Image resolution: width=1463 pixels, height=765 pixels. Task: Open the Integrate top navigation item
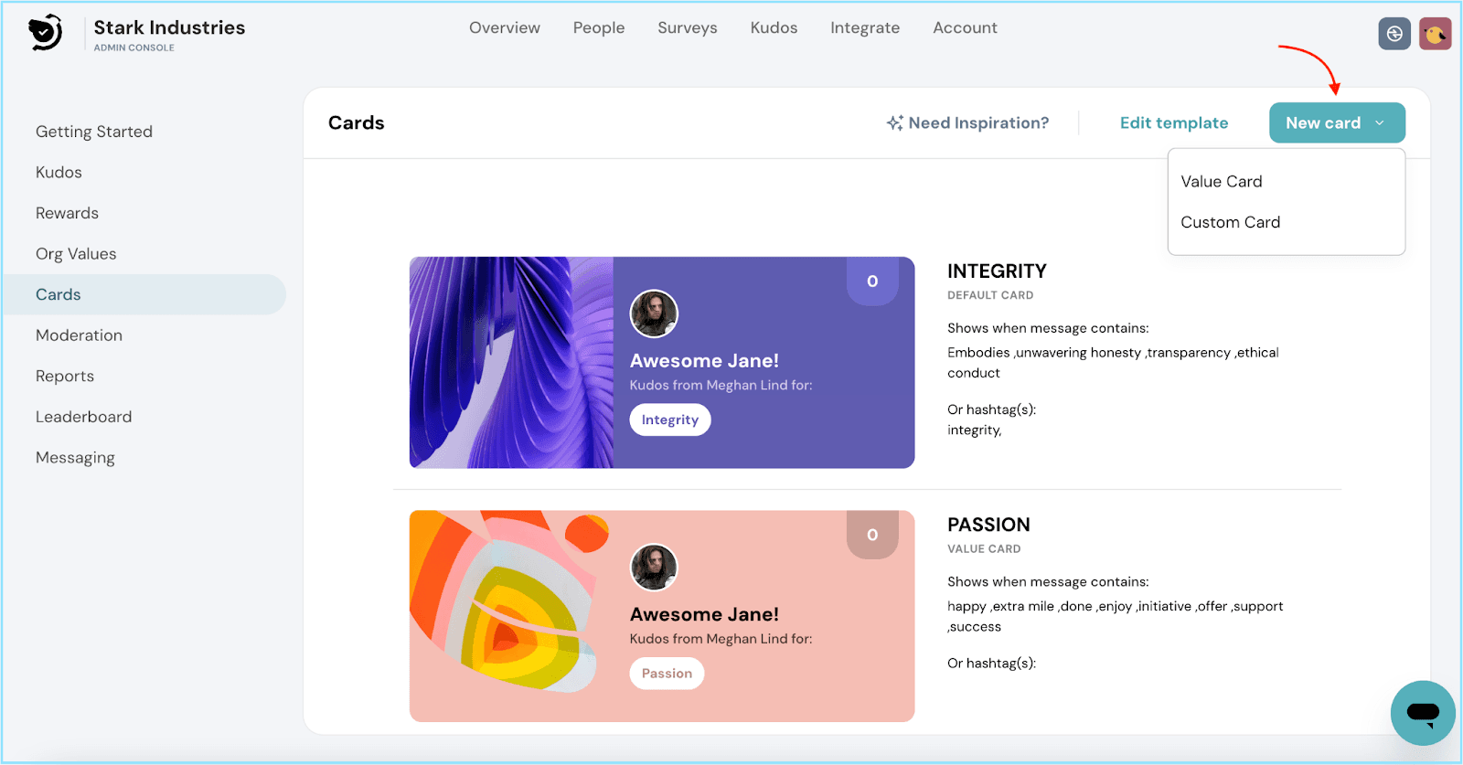click(x=865, y=28)
